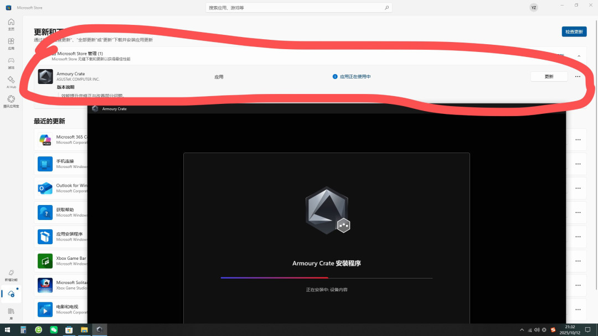Click the Outlook for Windows app icon
The image size is (598, 336).
pyautogui.click(x=45, y=188)
